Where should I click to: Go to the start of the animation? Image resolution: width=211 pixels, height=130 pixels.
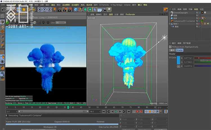(x=104, y=111)
